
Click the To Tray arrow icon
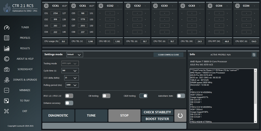click(x=6, y=101)
